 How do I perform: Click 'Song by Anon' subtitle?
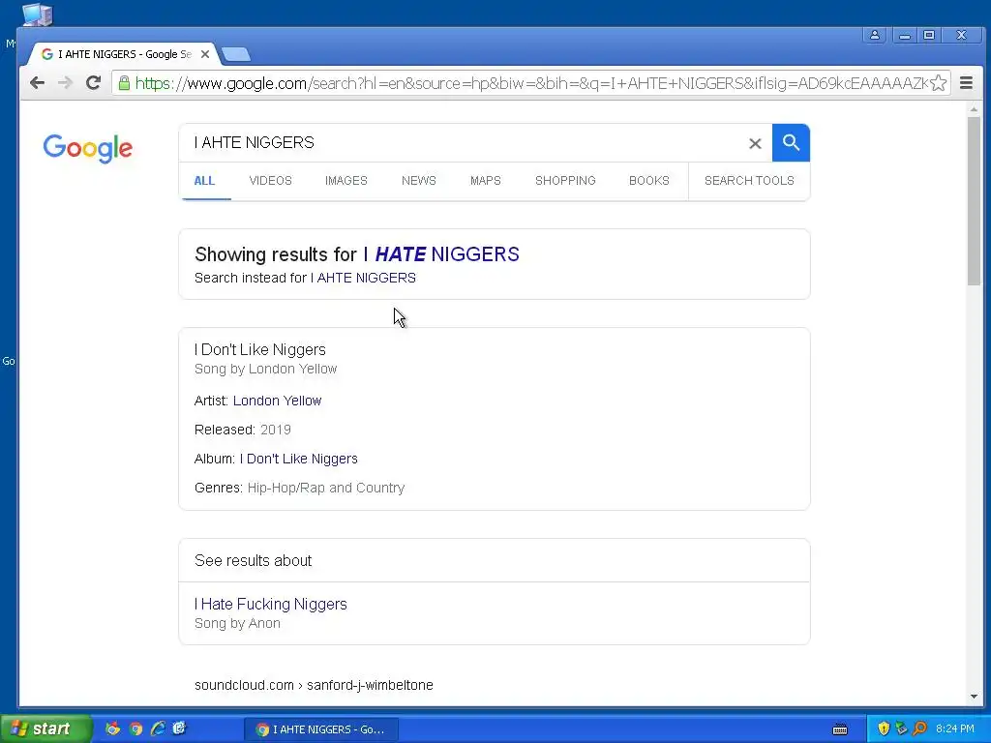click(237, 624)
